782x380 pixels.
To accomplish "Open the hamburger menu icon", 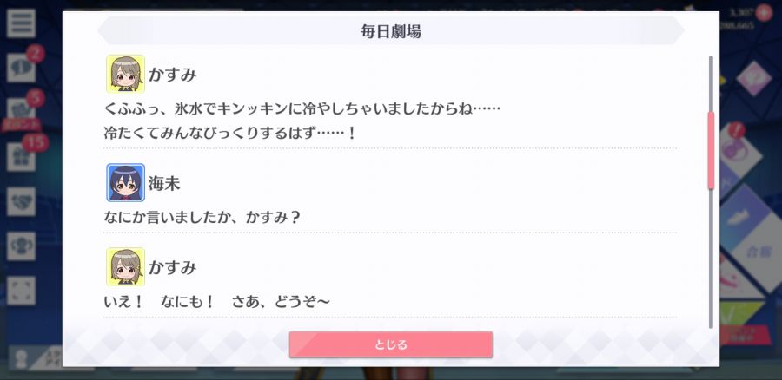I will click(x=21, y=23).
